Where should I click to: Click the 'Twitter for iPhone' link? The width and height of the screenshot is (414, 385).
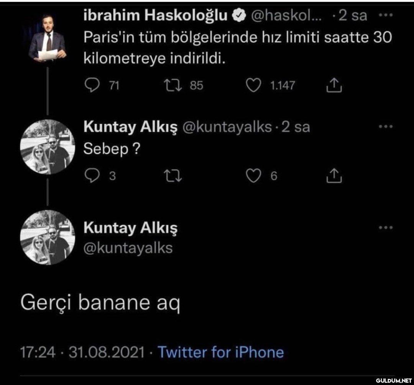[x=221, y=352]
